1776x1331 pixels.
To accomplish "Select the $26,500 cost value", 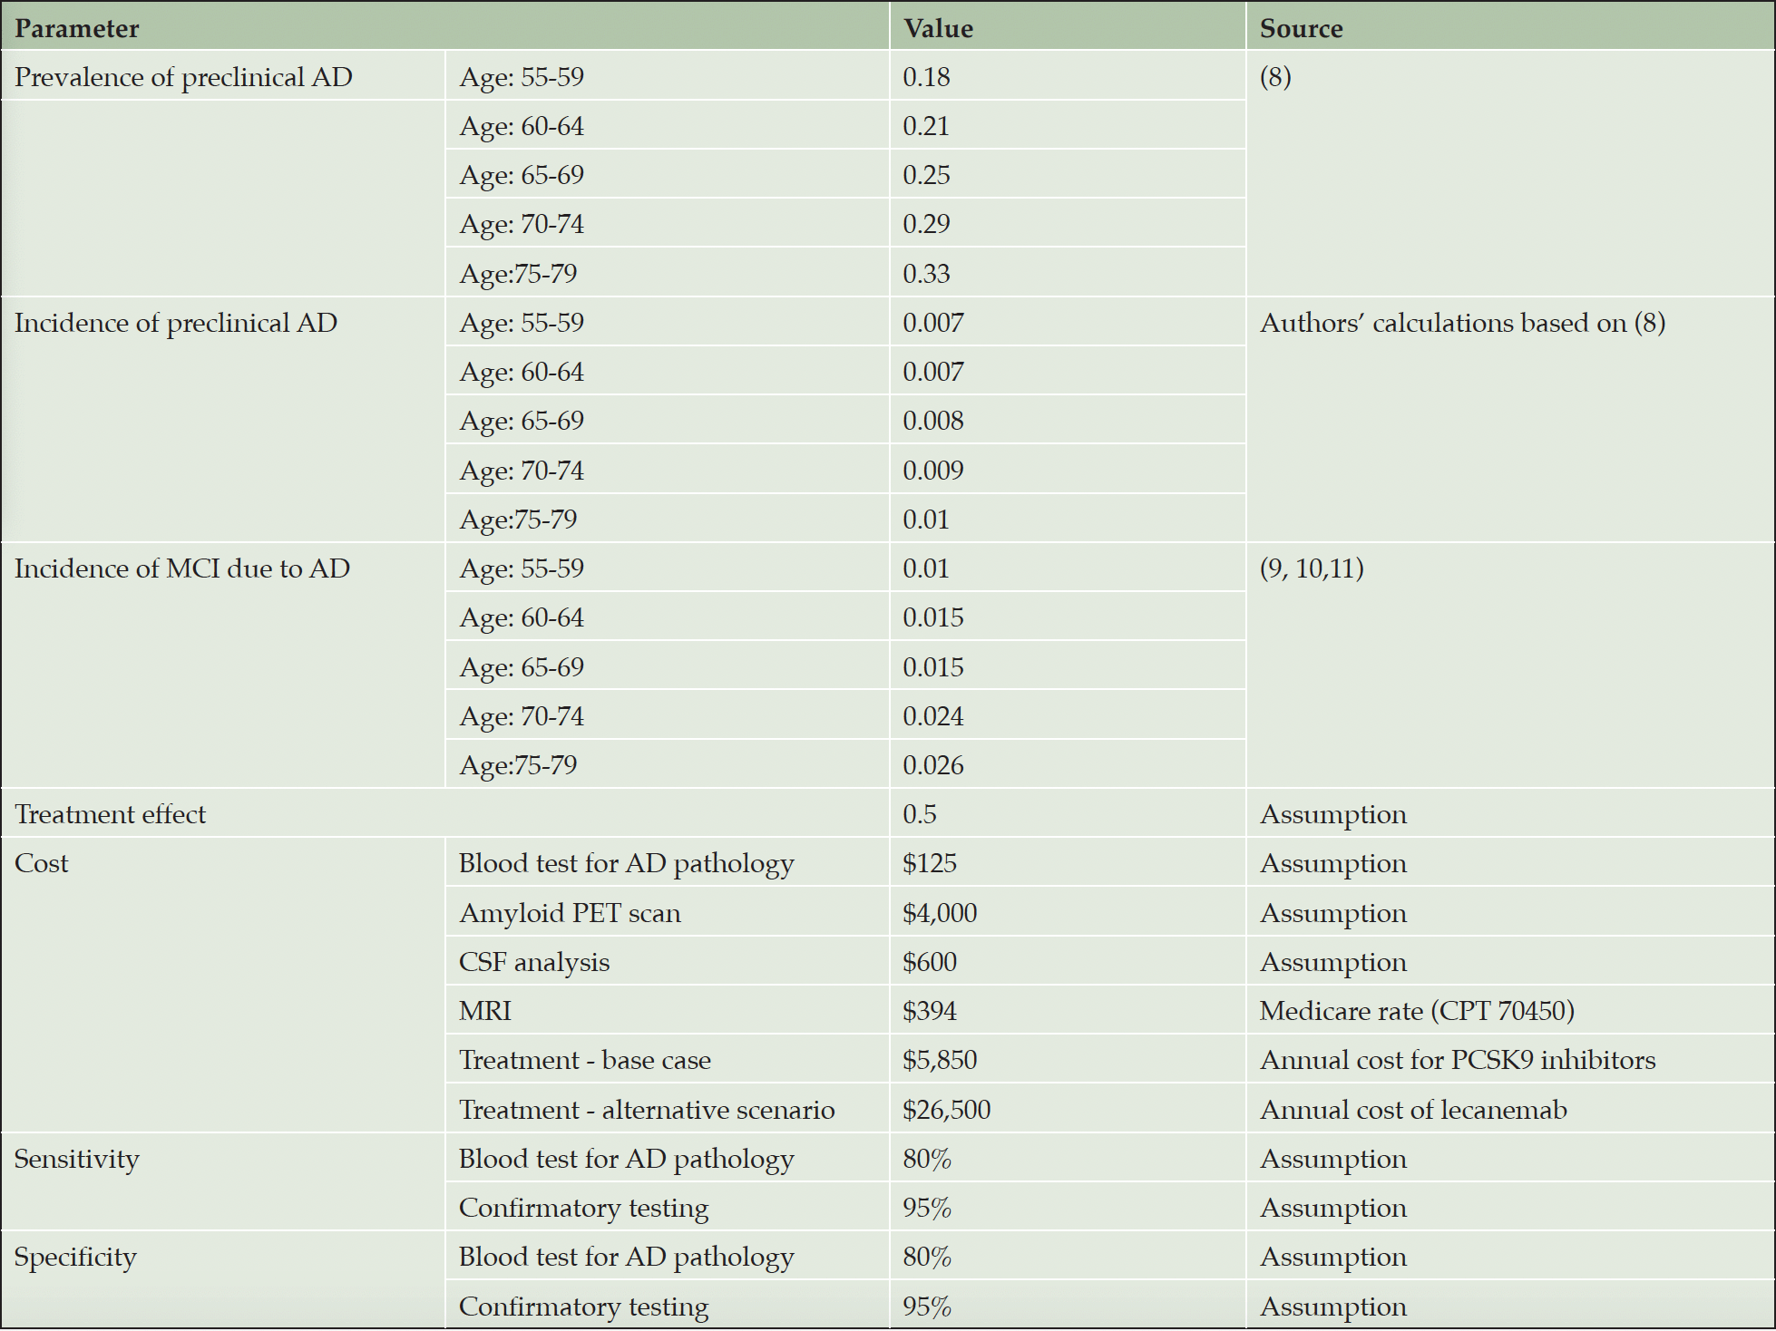I will point(947,1111).
